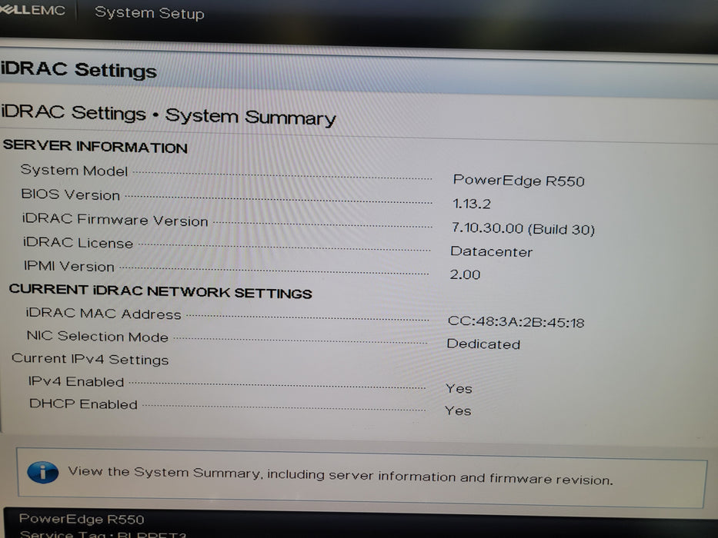Select the iDRAC License label
Image resolution: width=718 pixels, height=538 pixels.
(78, 242)
